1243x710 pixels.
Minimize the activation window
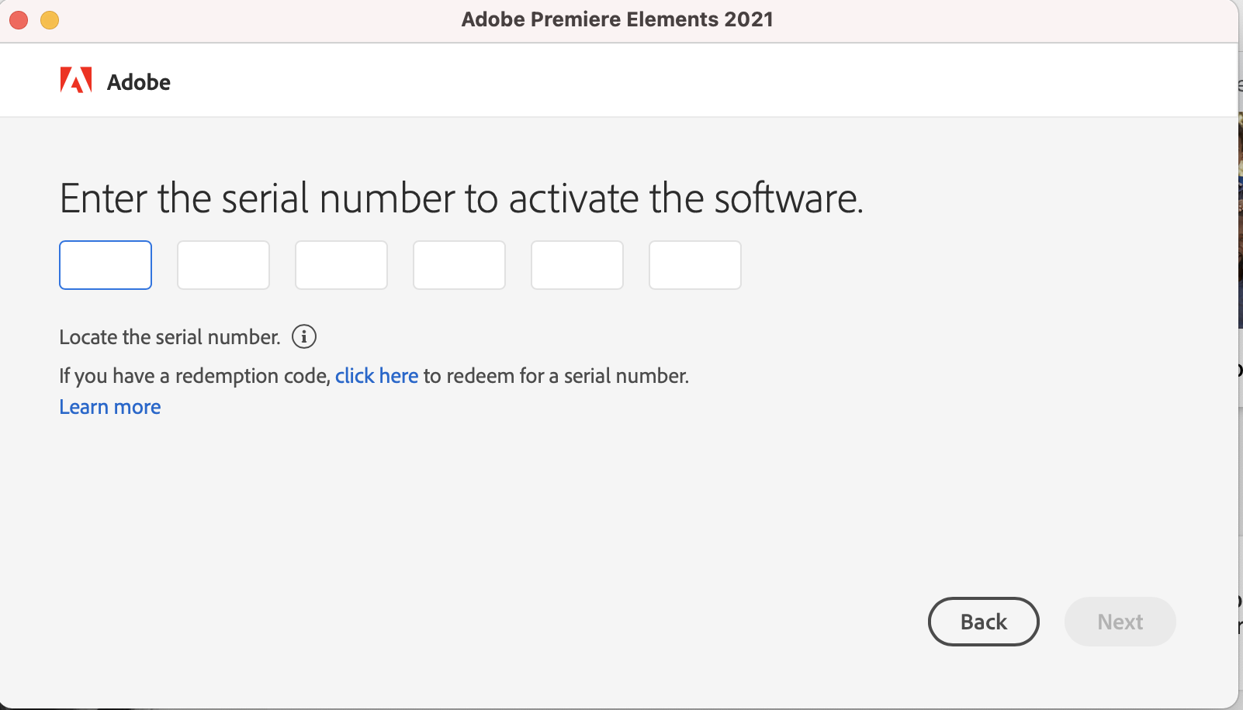(x=49, y=20)
